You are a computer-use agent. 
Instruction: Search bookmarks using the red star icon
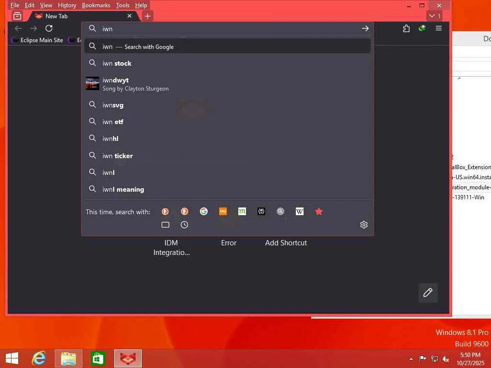[319, 211]
